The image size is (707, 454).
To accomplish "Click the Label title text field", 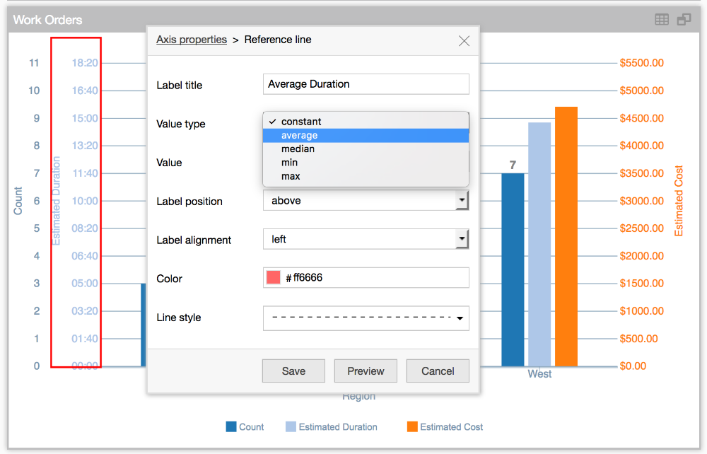I will click(366, 84).
